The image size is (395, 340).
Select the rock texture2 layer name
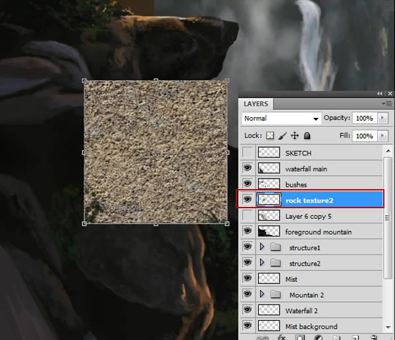[309, 200]
